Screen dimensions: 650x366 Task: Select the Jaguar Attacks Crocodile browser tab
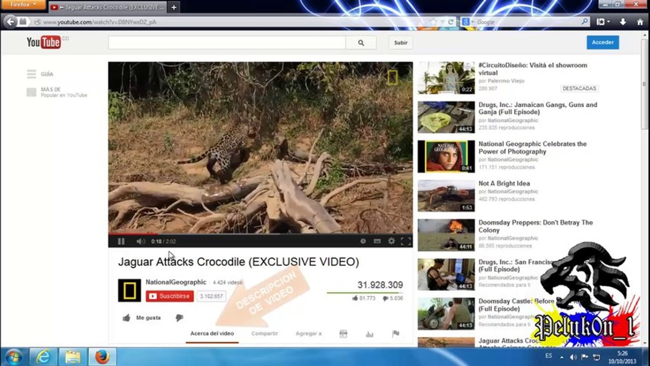[x=108, y=7]
